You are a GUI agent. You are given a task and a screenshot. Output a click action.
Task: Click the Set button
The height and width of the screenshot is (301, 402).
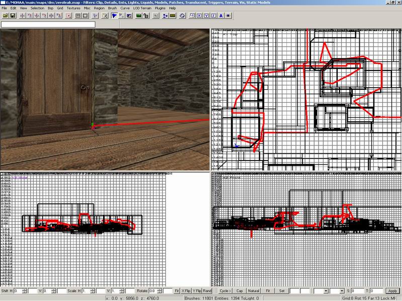pyautogui.click(x=282, y=291)
